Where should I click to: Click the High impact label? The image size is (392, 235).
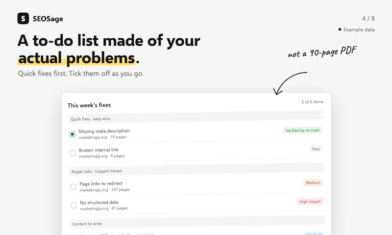click(310, 202)
